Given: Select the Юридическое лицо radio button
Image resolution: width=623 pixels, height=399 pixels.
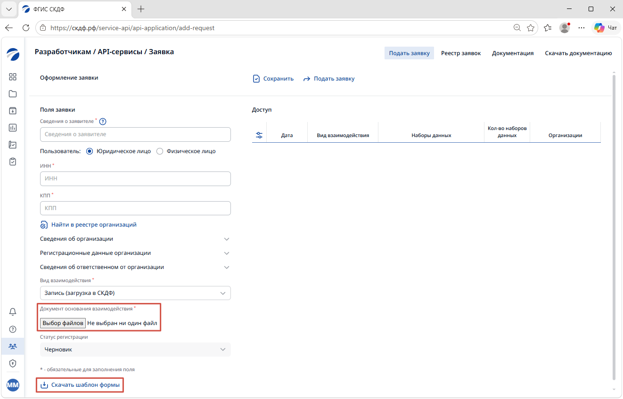Looking at the screenshot, I should point(90,151).
